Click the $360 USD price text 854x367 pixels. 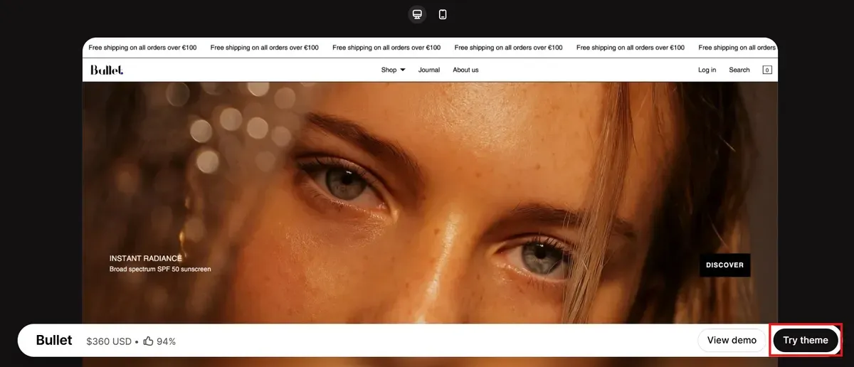109,341
